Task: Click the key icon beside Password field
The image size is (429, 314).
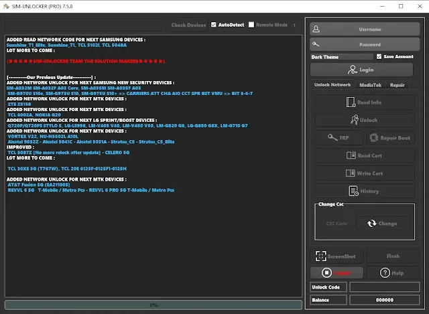Action: click(316, 44)
